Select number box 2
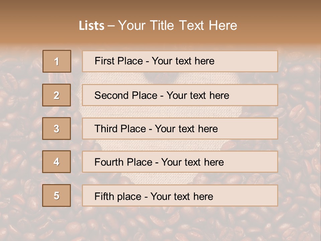 (x=57, y=95)
